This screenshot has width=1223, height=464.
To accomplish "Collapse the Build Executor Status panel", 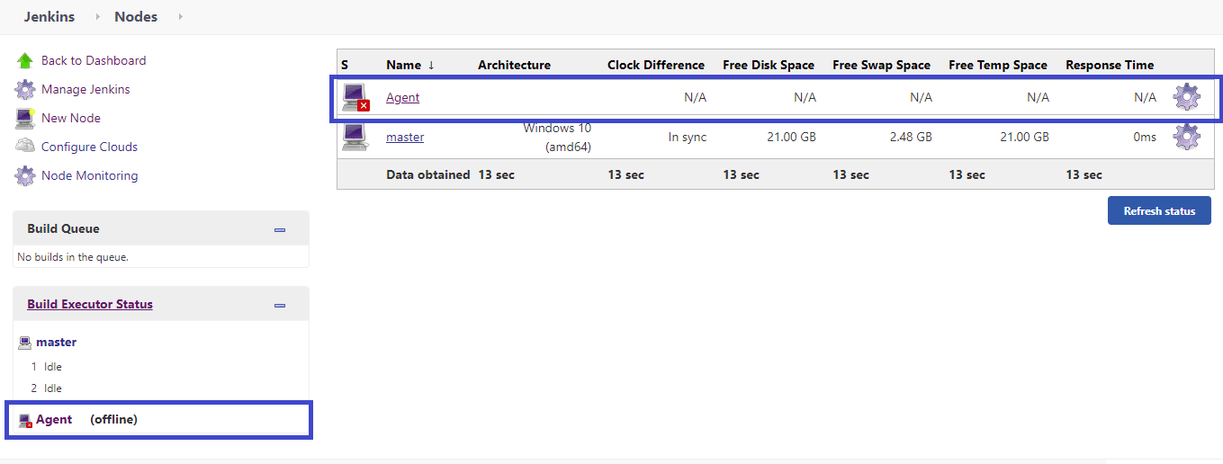I will (x=280, y=305).
